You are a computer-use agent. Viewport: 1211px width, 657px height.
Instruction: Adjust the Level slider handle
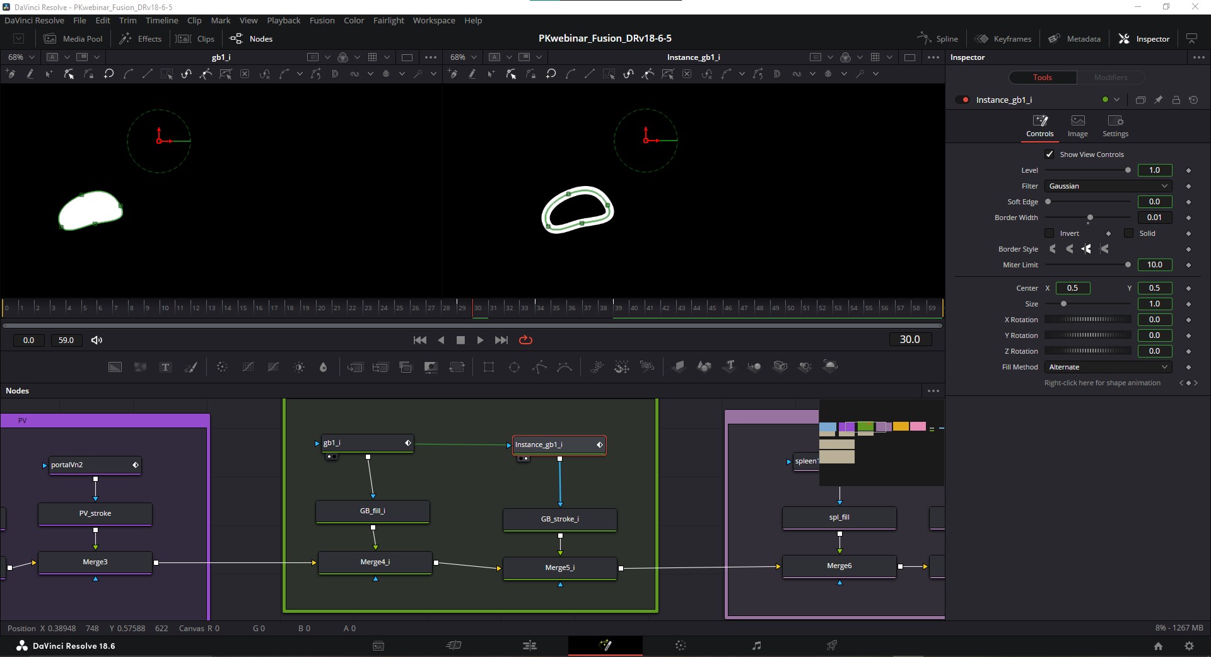pos(1128,170)
